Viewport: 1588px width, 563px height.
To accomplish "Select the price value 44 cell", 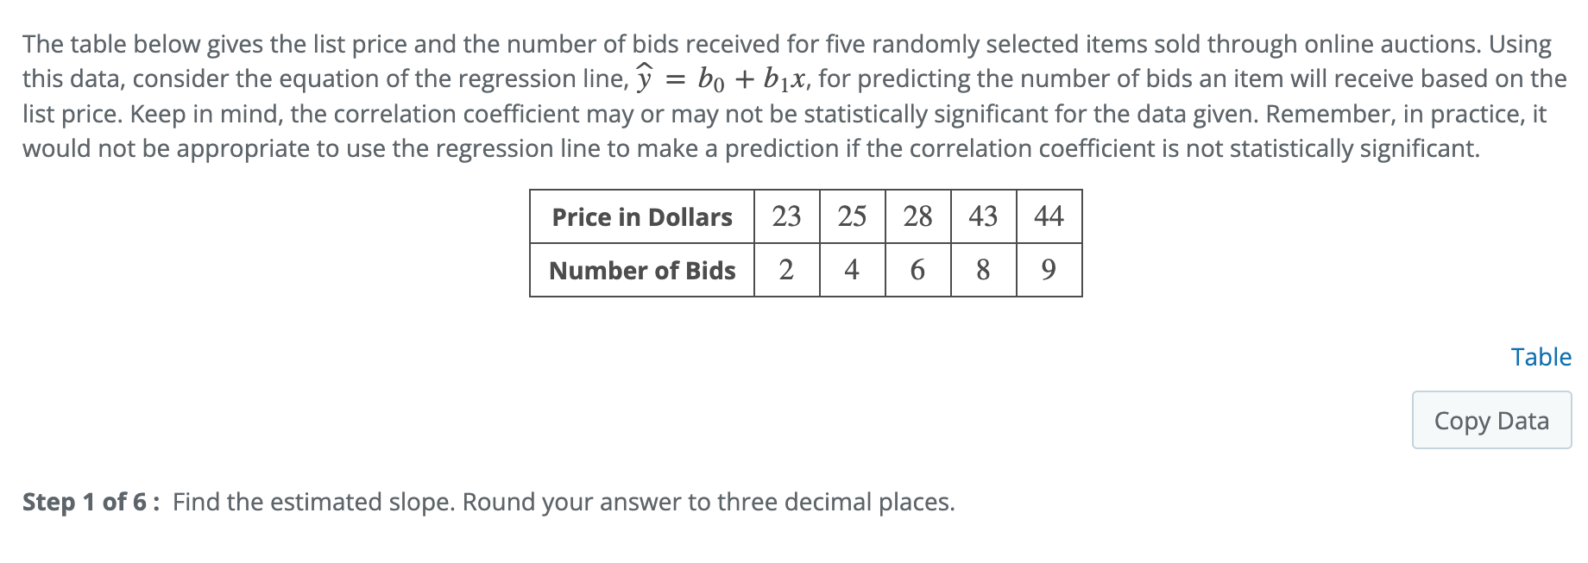I will (1048, 217).
